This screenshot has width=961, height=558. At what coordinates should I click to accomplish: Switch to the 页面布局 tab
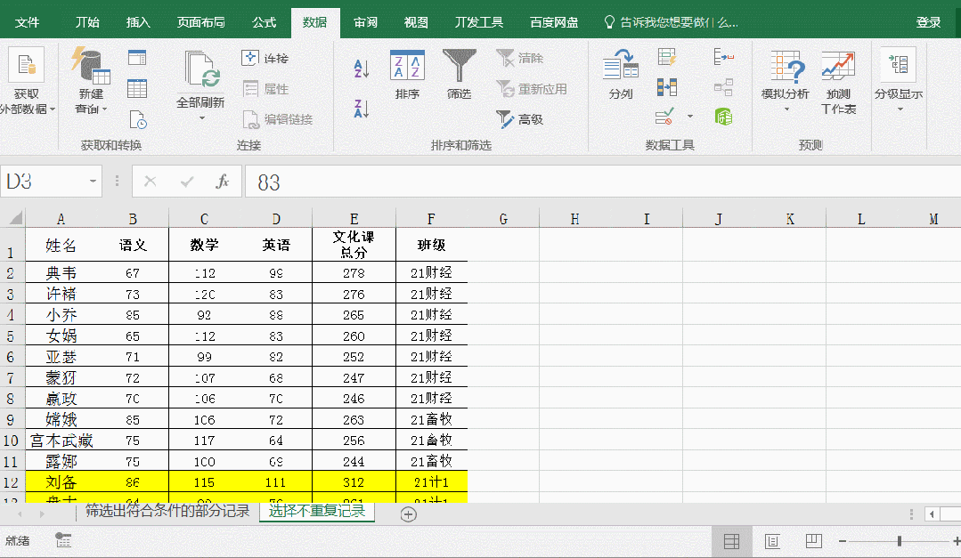coord(200,22)
